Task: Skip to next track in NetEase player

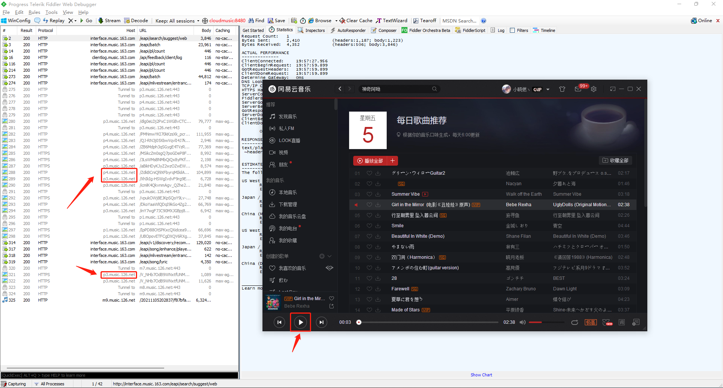Action: tap(322, 322)
